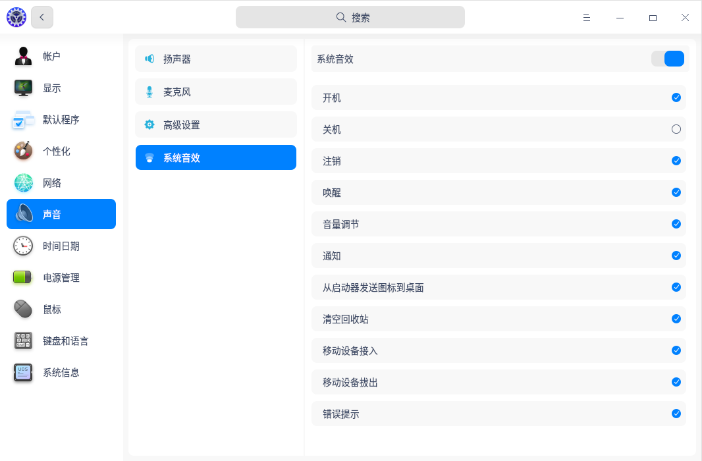Select the 显示 display monitor icon
This screenshot has width=702, height=461.
pos(24,88)
